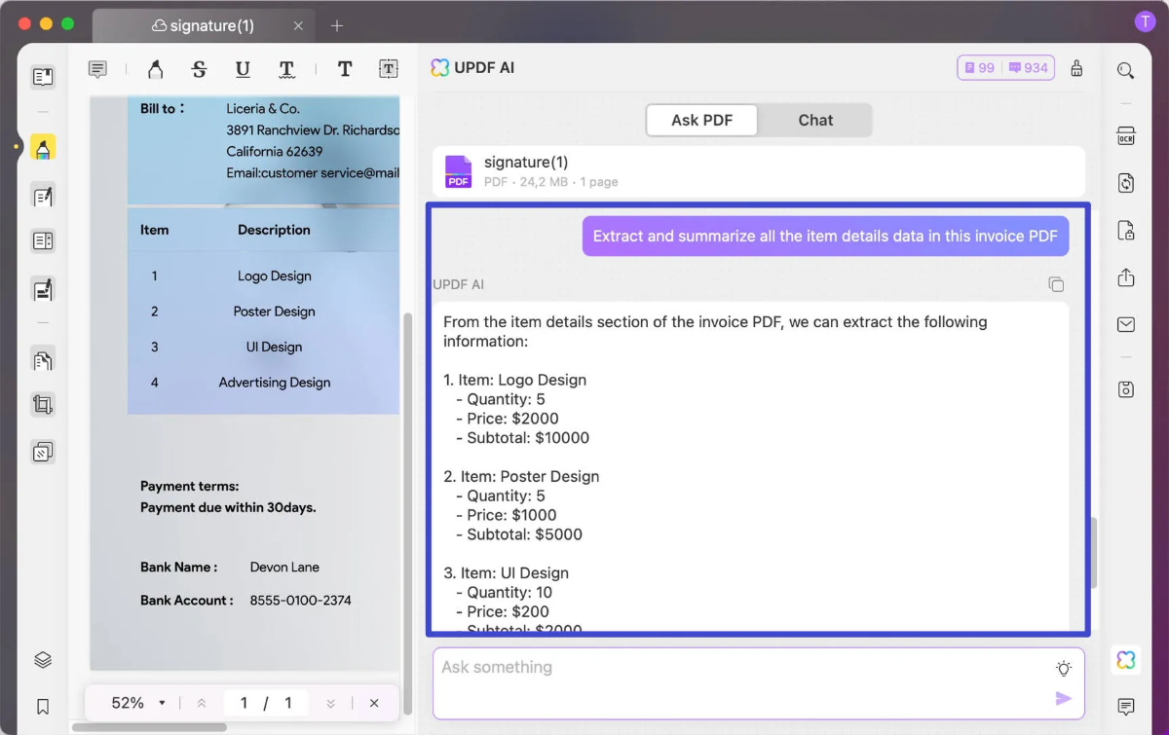
Task: Click the send message arrow
Action: tap(1063, 698)
